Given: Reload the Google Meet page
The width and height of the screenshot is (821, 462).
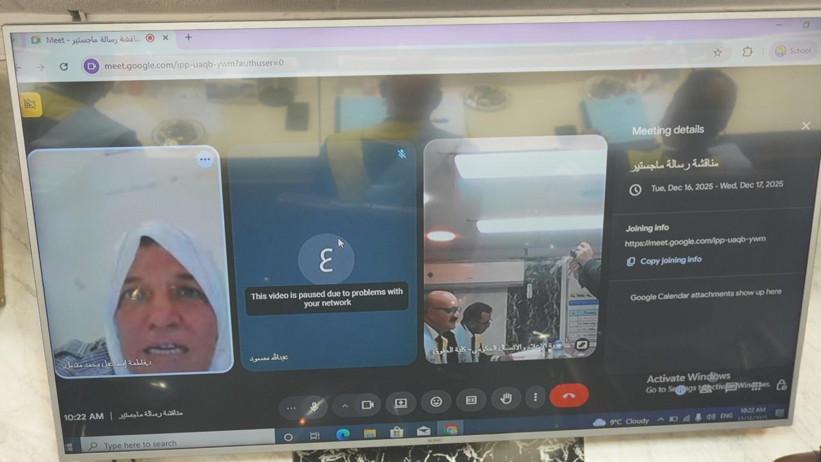Looking at the screenshot, I should 63,66.
